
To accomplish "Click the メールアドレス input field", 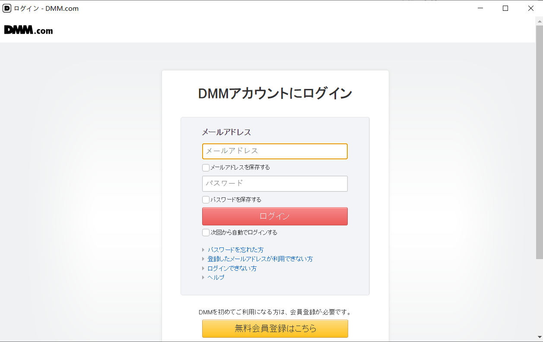I will pos(275,151).
